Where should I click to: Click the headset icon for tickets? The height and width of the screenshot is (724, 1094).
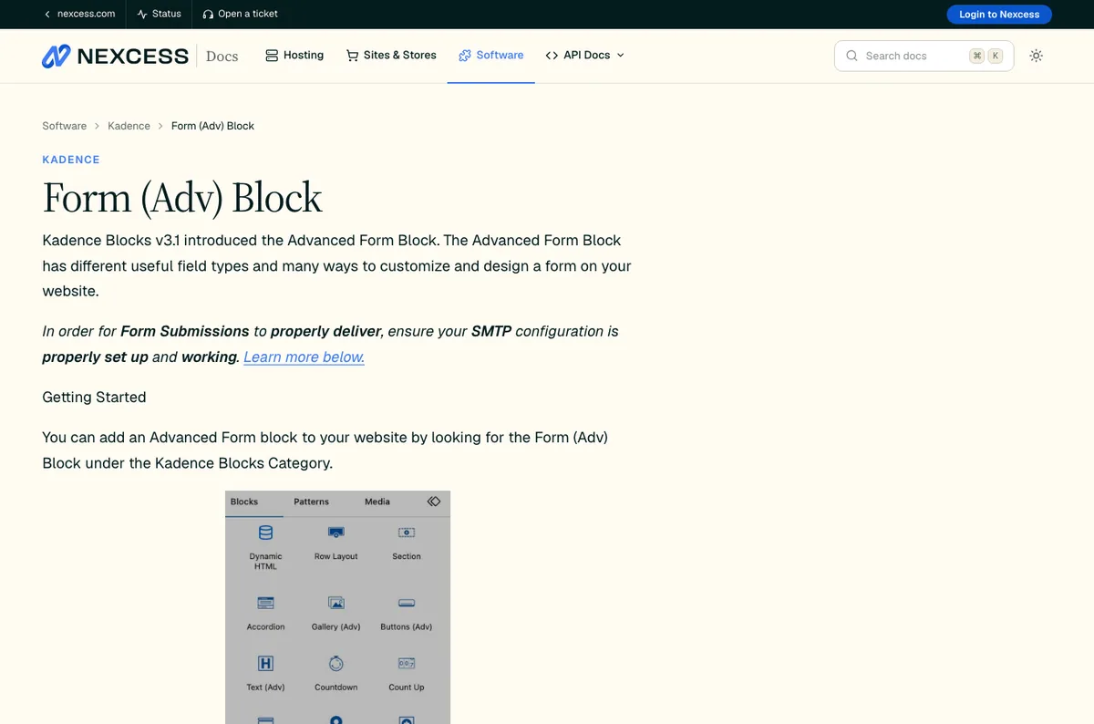[208, 14]
